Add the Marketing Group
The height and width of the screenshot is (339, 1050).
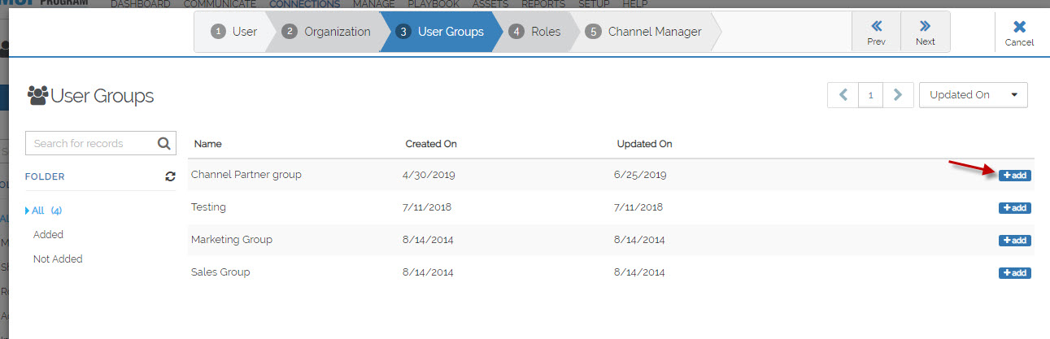pos(1015,241)
